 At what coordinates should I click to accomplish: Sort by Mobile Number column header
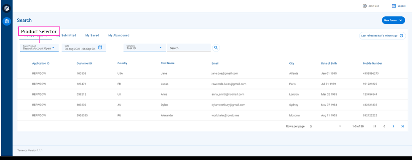(x=372, y=63)
